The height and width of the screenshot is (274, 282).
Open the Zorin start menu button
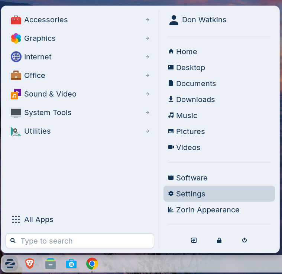tap(10, 264)
